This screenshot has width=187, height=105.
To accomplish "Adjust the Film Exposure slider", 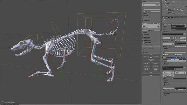I will coord(168,88).
